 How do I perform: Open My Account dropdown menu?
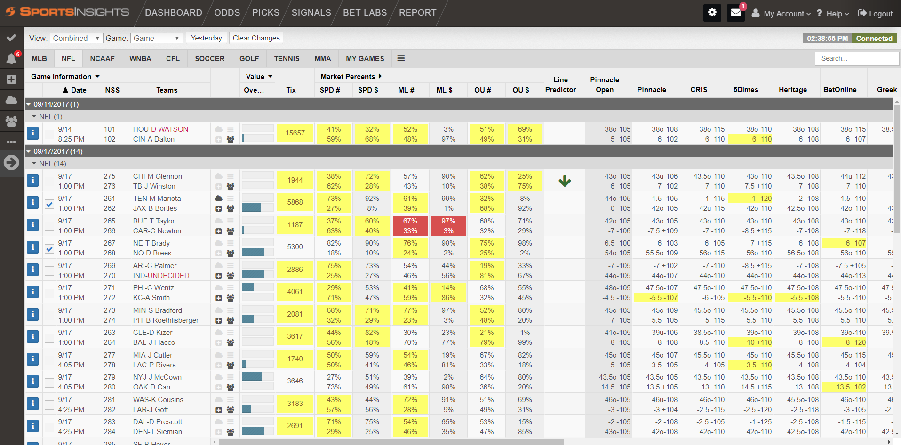pyautogui.click(x=781, y=14)
